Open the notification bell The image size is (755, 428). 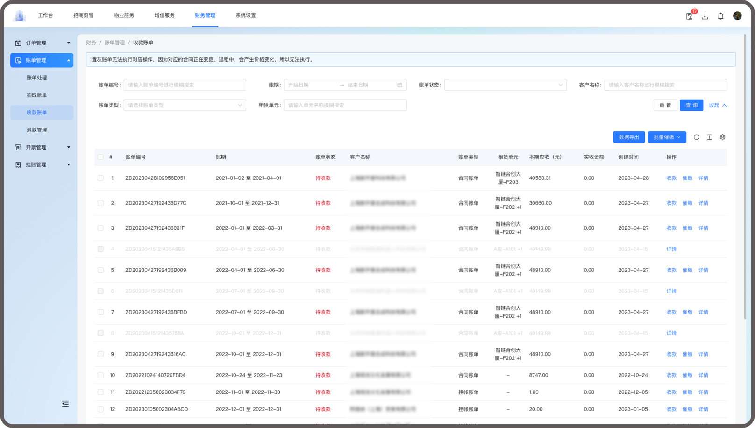click(720, 16)
